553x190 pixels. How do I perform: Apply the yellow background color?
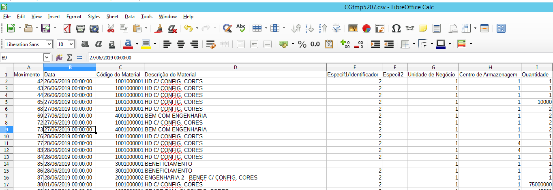pyautogui.click(x=146, y=44)
